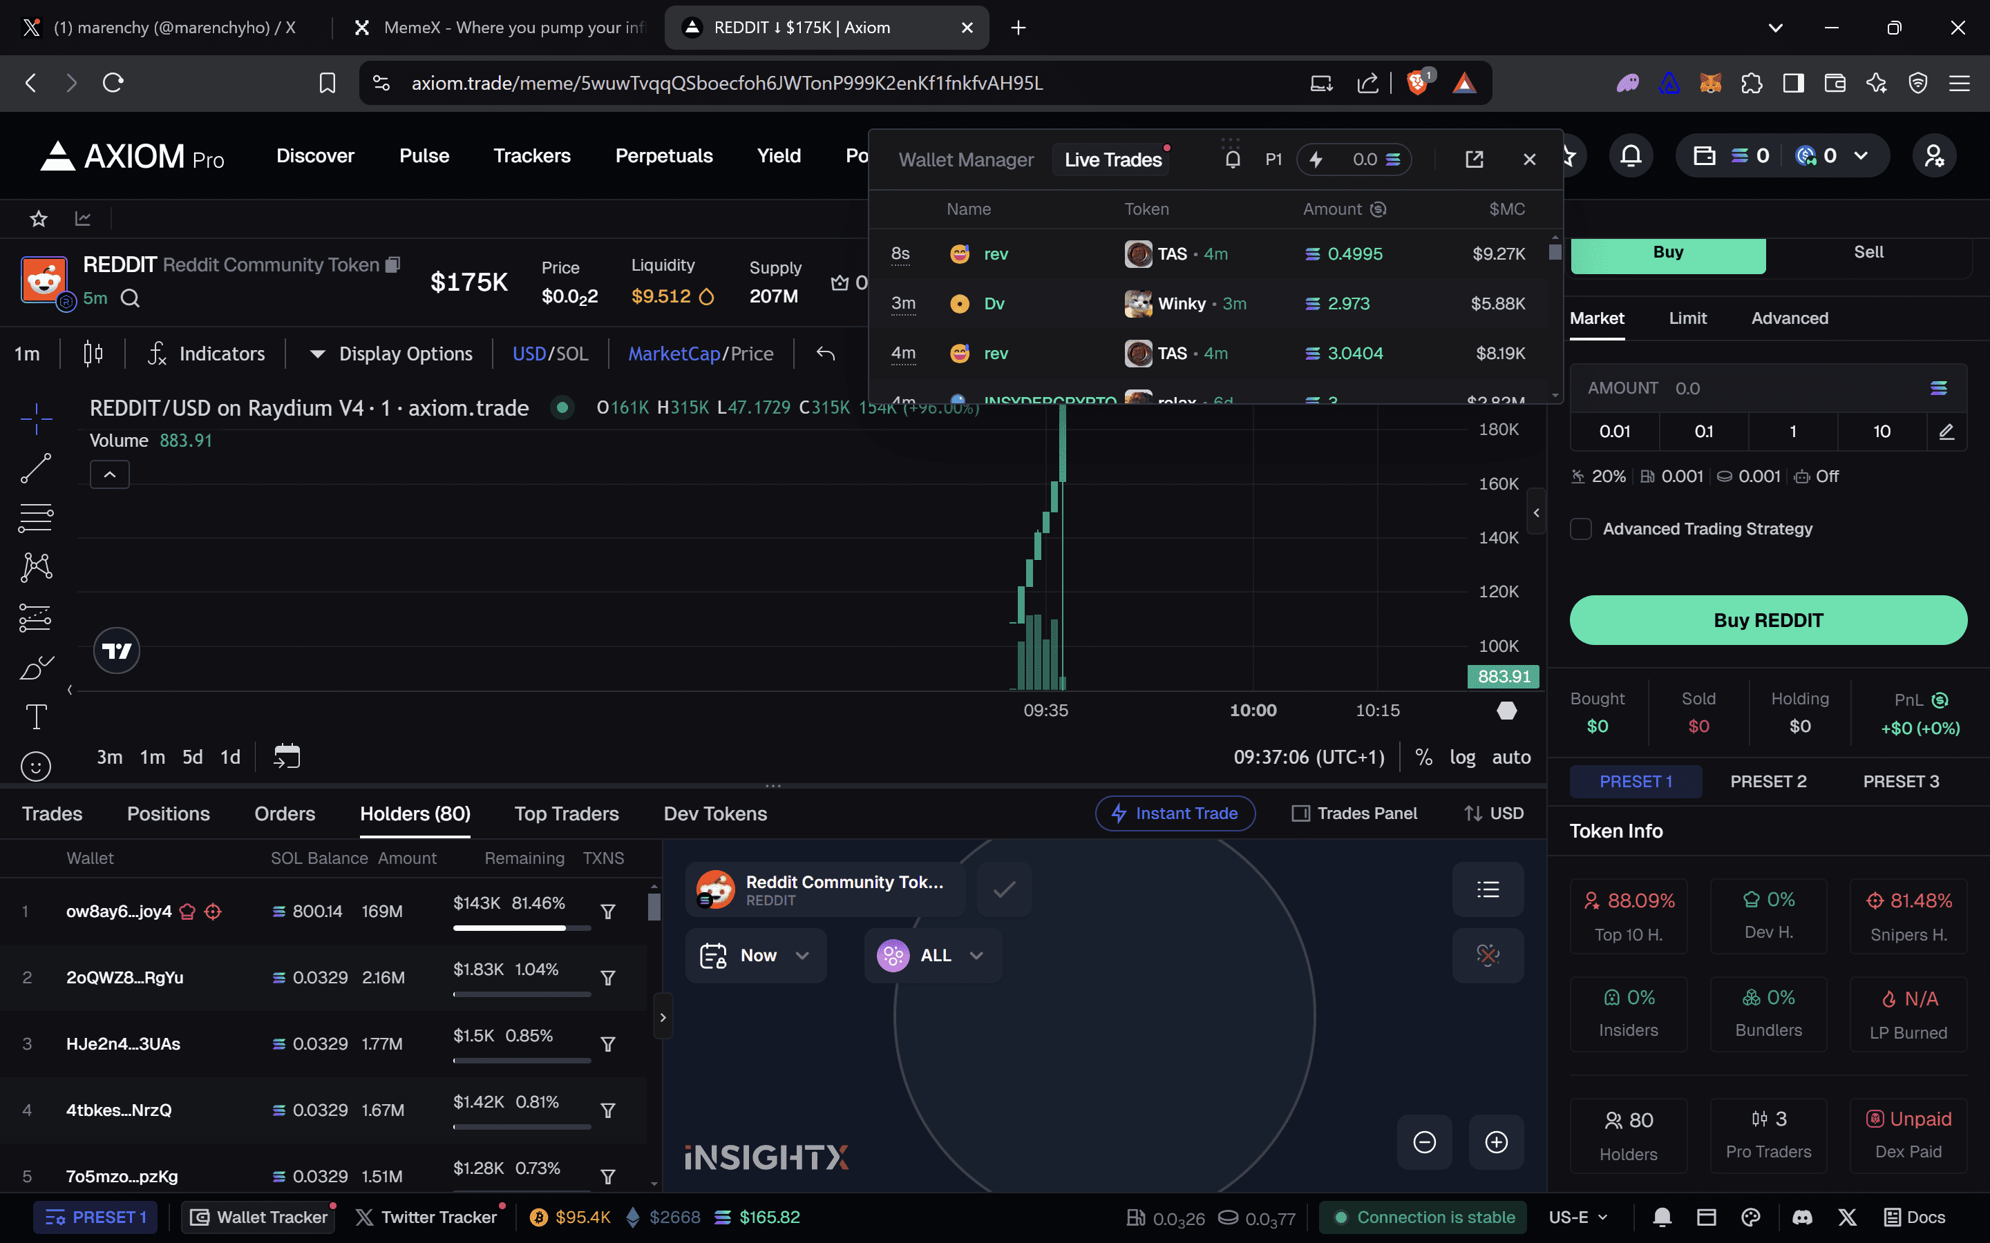Select the text annotation tool

pyautogui.click(x=35, y=716)
